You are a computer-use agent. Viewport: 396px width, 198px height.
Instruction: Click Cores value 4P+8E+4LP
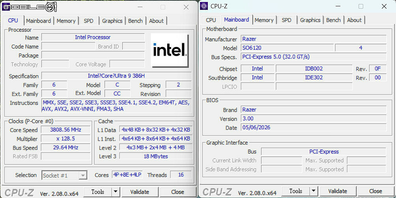pos(127,175)
